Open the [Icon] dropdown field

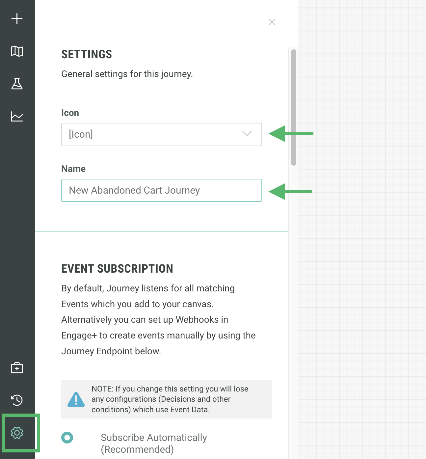[151, 134]
